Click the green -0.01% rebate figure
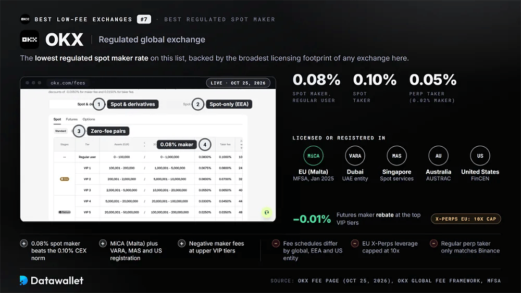This screenshot has width=521, height=293. [x=312, y=219]
